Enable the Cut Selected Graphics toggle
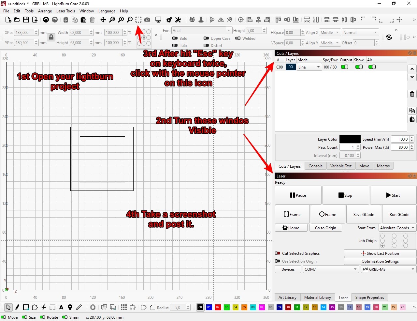Viewport: 417px width, 321px height. 278,253
